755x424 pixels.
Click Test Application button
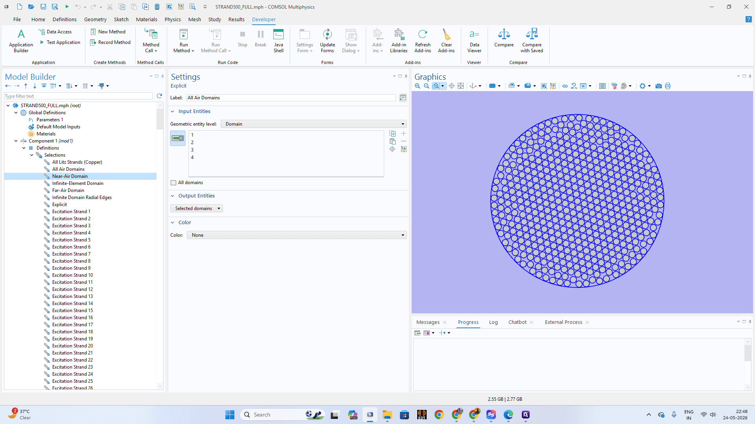(60, 42)
